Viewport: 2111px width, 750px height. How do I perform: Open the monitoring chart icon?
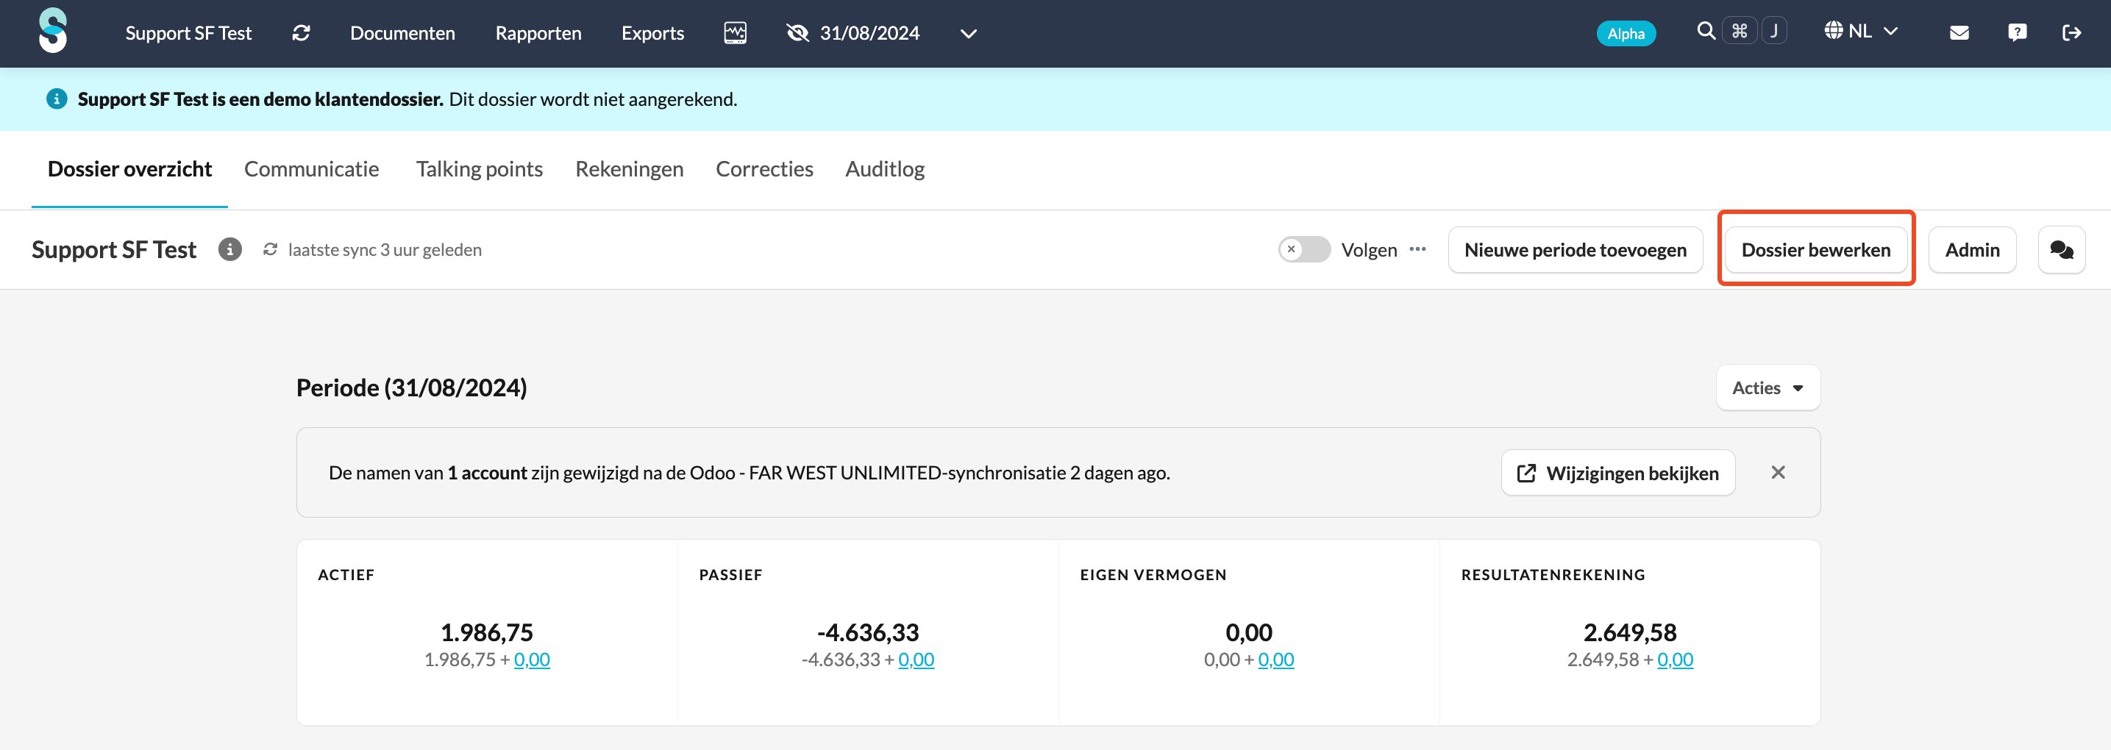click(735, 33)
